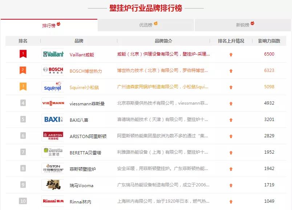
Task: Click the 广州迪森家用锅炉制造有限公司 description
Action: pos(163,86)
